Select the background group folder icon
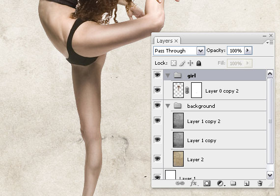 point(178,105)
